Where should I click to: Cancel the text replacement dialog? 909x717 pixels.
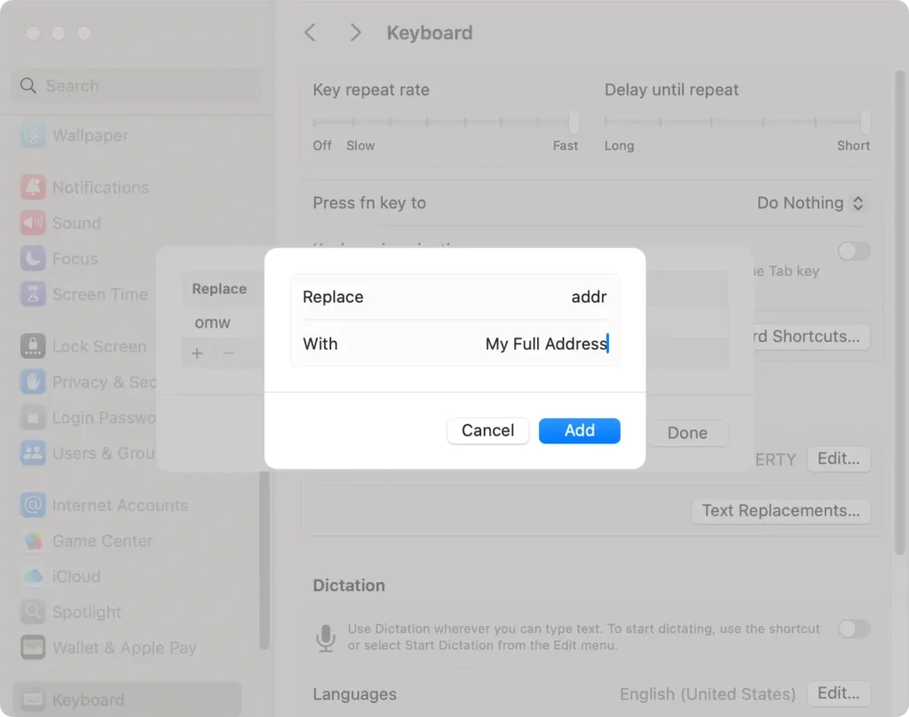[487, 430]
